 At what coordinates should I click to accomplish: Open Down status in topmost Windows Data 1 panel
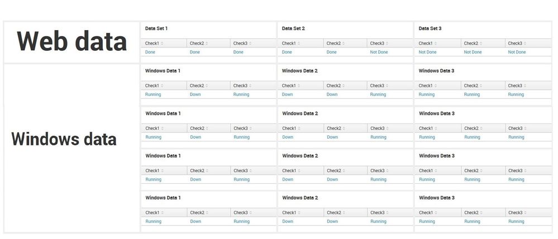[x=195, y=95]
